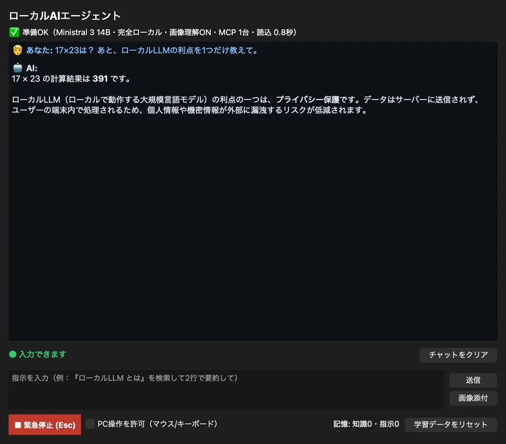
Task: Click the user face emoji icon
Action: (17, 50)
